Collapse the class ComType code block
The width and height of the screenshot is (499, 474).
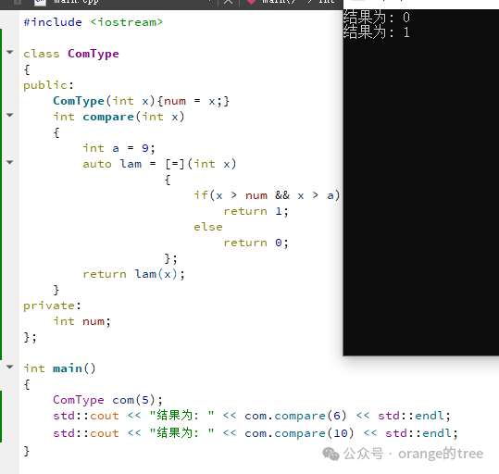10,52
